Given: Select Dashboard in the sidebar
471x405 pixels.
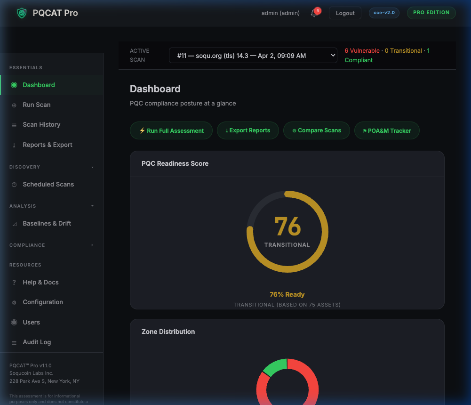Looking at the screenshot, I should 38,85.
